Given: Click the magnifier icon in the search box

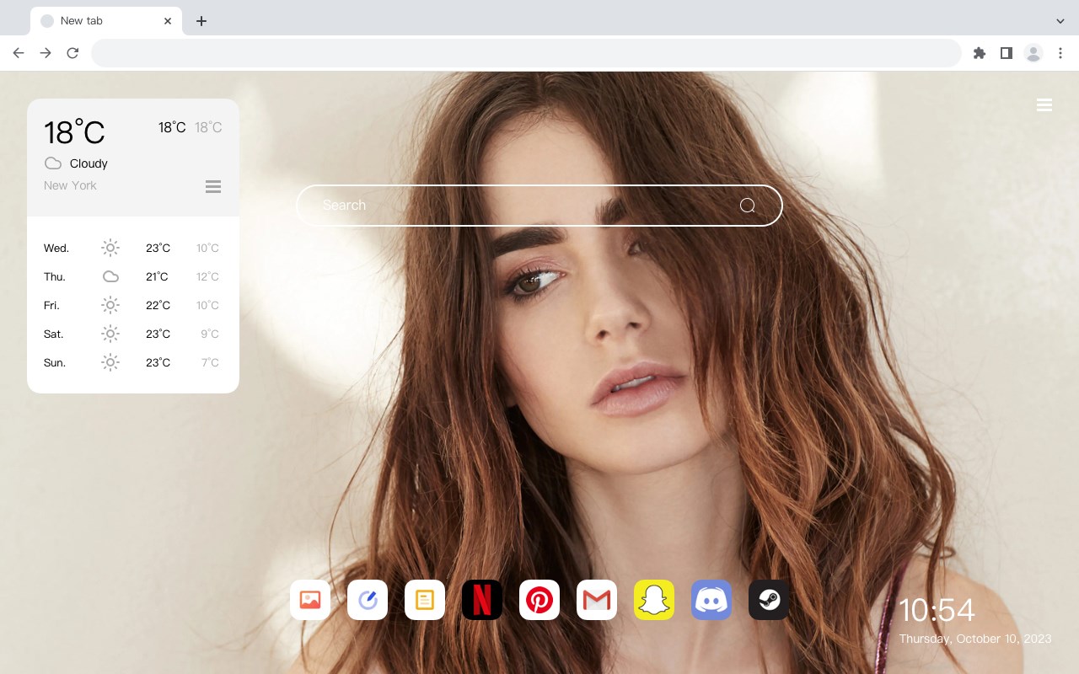Looking at the screenshot, I should pos(748,206).
